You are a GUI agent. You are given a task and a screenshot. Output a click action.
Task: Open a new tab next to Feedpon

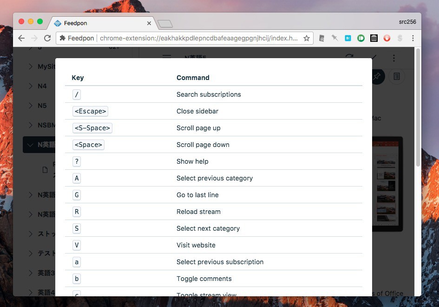pyautogui.click(x=165, y=24)
